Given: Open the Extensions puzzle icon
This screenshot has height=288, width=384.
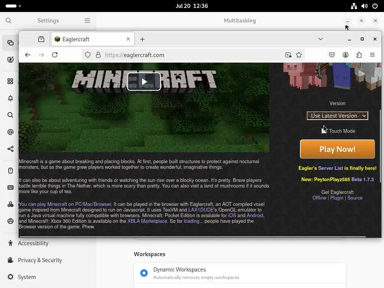Looking at the screenshot, I should [359, 55].
